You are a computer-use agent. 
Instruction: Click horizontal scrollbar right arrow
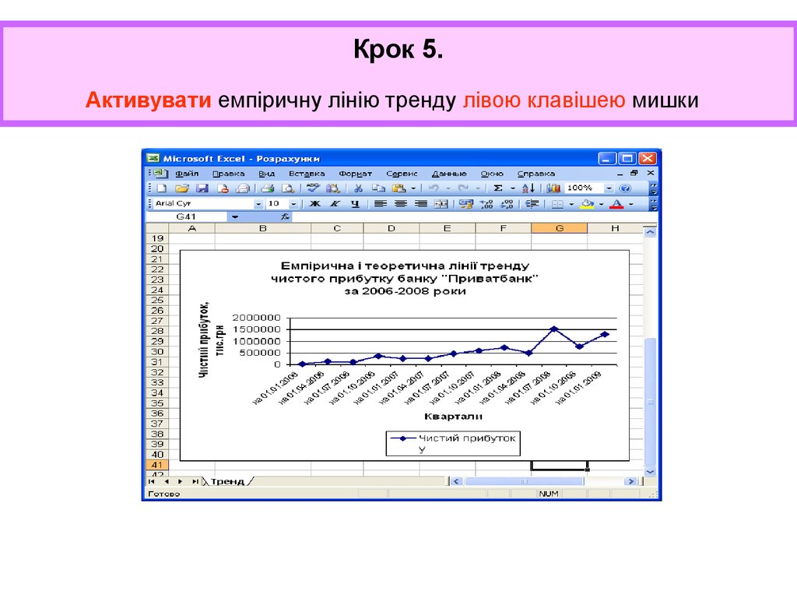630,481
